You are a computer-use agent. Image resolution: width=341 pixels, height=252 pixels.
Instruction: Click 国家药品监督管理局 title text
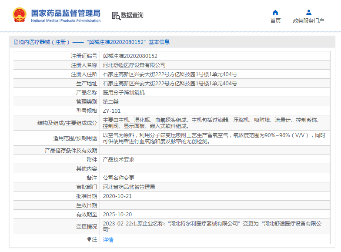coord(66,13)
